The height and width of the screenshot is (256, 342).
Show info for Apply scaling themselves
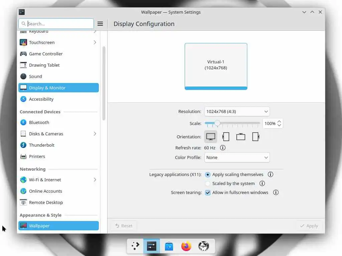coord(271,174)
